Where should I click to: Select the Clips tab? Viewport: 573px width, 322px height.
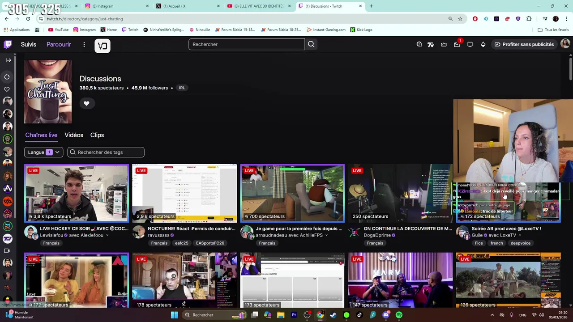[x=97, y=135]
